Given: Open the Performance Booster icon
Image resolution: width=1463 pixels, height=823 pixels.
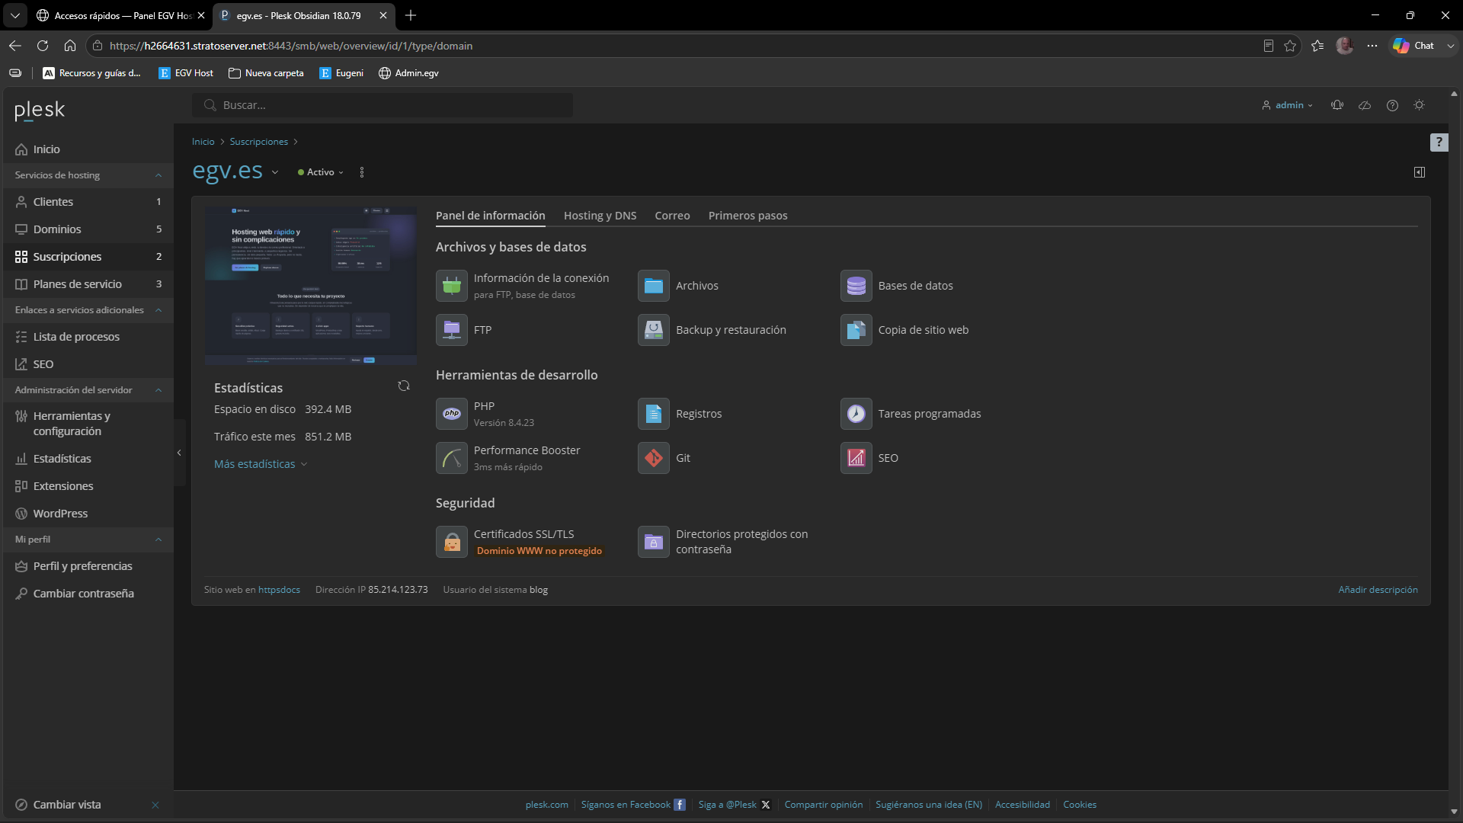Looking at the screenshot, I should coord(452,458).
